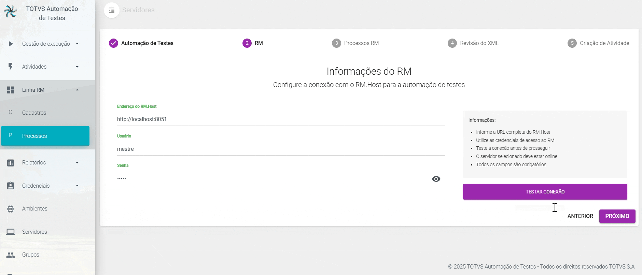Open Cadastros under Linha RM
Screen dimensions: 642x275
point(45,113)
